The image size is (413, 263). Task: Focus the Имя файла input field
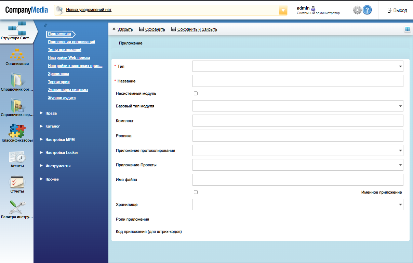[298, 180]
